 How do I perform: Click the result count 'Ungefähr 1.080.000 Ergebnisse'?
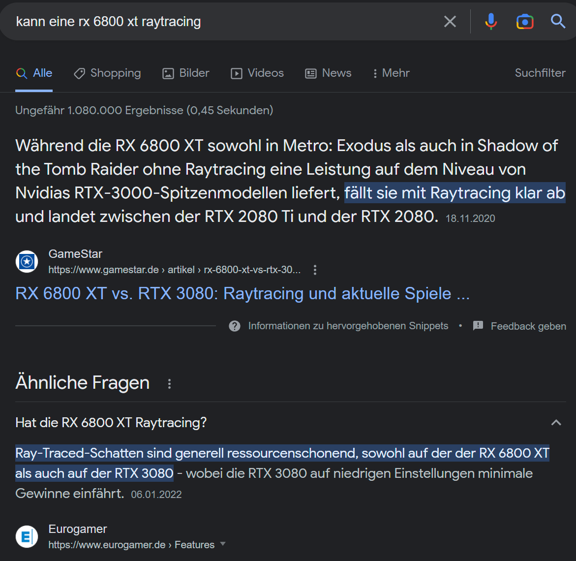click(144, 110)
